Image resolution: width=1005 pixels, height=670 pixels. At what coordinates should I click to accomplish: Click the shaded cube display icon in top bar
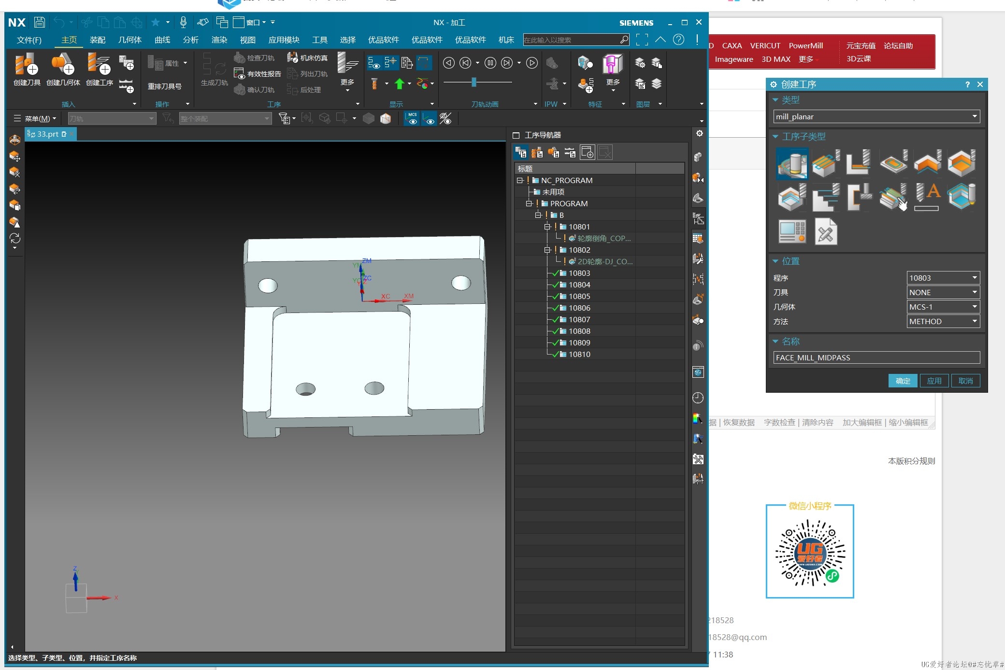click(x=369, y=118)
